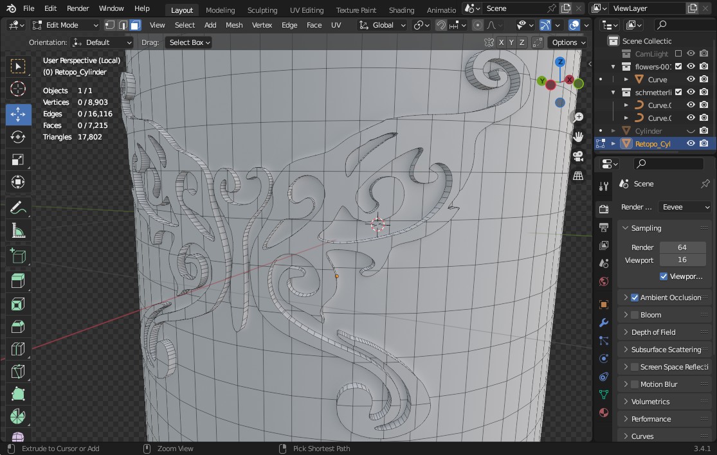Select the Rotate tool
This screenshot has height=455, width=717.
(18, 137)
